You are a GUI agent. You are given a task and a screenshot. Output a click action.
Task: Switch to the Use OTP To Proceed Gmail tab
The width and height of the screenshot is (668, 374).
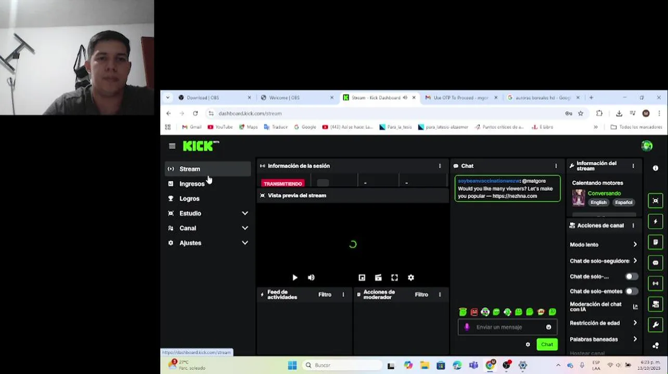461,98
